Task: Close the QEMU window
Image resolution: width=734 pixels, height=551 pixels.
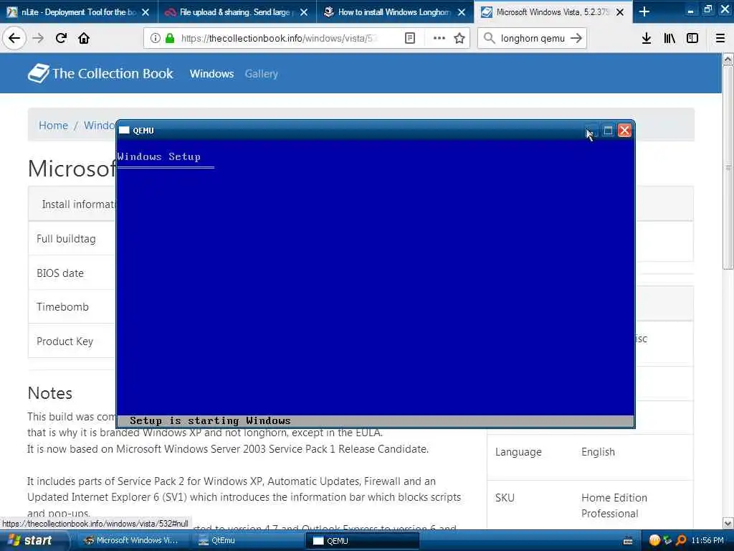Action: pos(624,131)
